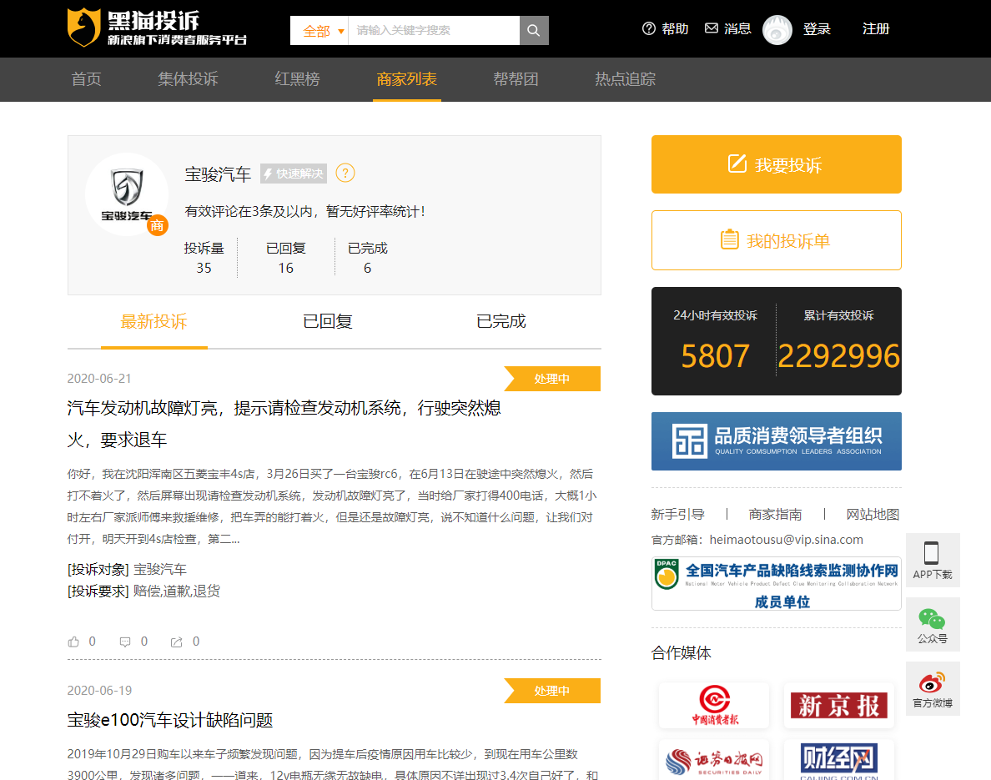This screenshot has height=780, width=991.
Task: Open complaint titled 汽车发动机故障灯亮
Action: tap(284, 424)
